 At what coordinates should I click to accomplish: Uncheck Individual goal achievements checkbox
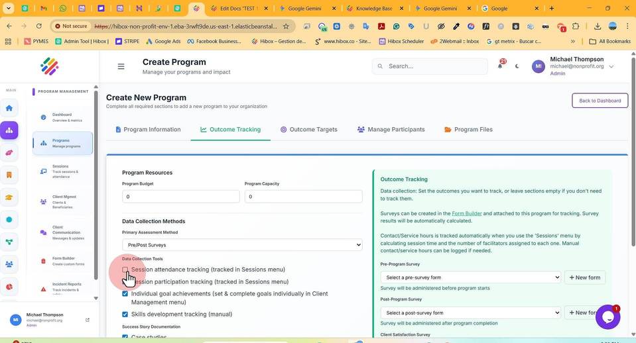[x=125, y=293]
